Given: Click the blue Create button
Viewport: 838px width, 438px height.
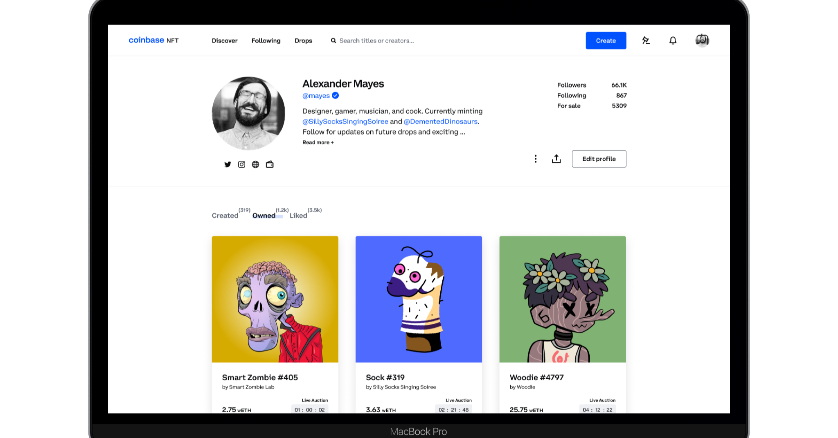Looking at the screenshot, I should [606, 40].
